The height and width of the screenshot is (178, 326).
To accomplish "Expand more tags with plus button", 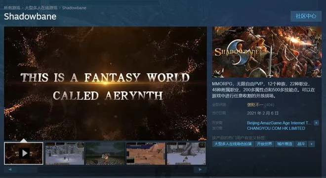I will click(x=312, y=144).
